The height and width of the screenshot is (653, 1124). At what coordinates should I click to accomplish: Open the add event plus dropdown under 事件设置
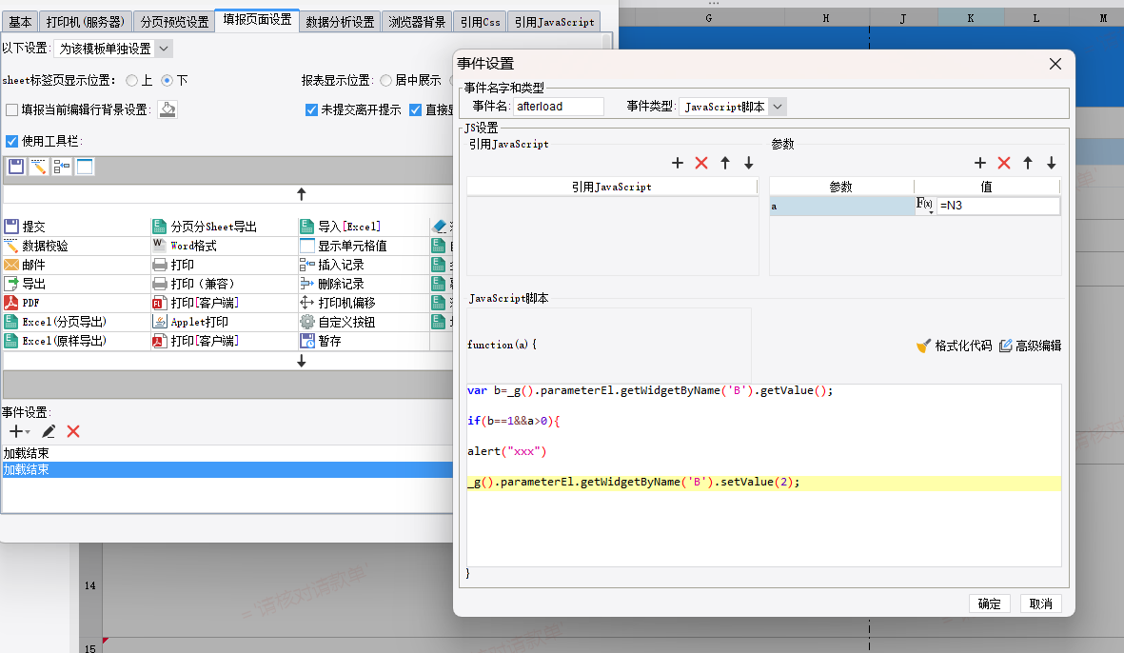click(x=19, y=431)
